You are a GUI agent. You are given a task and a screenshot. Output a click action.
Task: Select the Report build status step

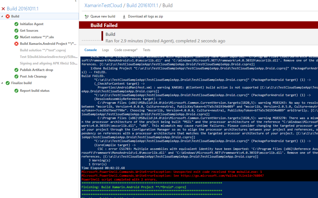tap(35, 91)
